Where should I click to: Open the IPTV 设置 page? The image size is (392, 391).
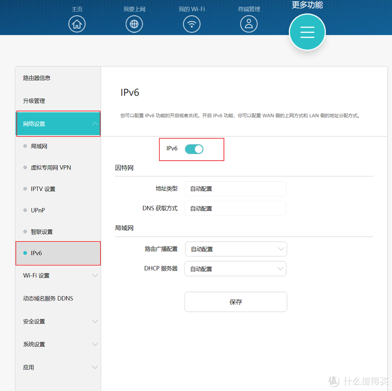[x=42, y=189]
